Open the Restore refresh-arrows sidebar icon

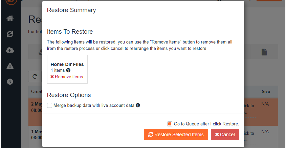coord(10,34)
